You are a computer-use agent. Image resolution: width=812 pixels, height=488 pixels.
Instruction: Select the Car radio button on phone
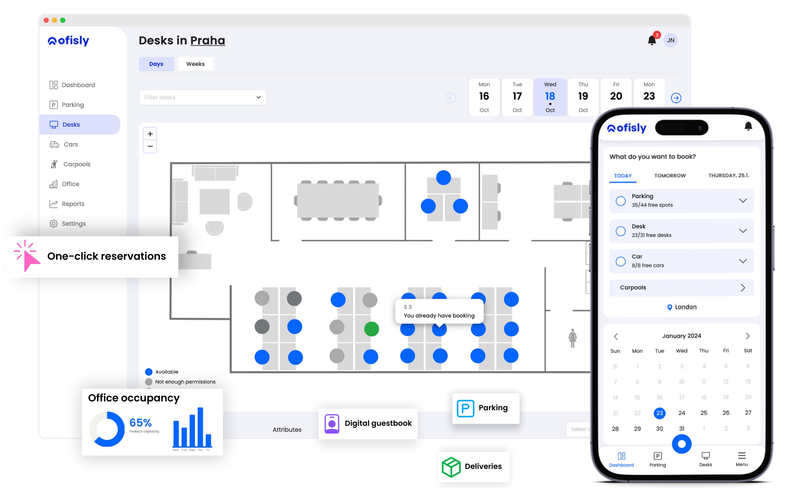(621, 261)
